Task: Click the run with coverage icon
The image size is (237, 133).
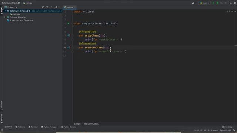Action: coord(221,3)
